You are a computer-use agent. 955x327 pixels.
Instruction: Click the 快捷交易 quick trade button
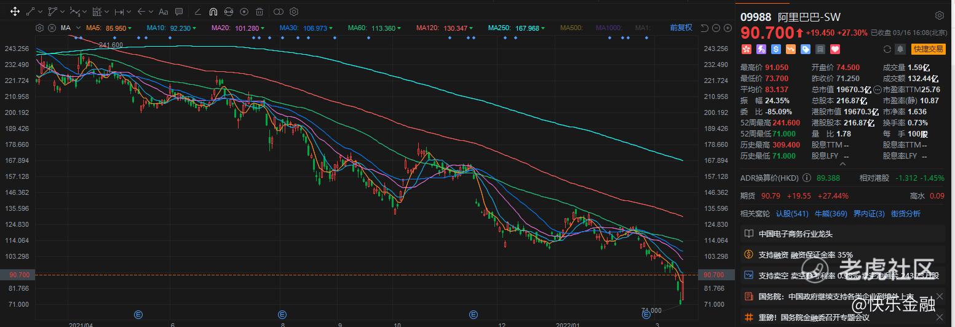[929, 49]
